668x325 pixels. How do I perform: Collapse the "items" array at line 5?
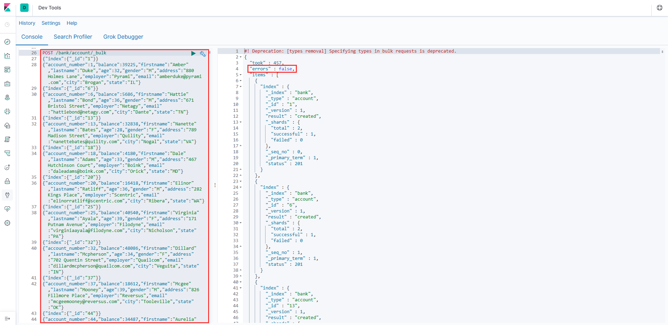point(240,75)
